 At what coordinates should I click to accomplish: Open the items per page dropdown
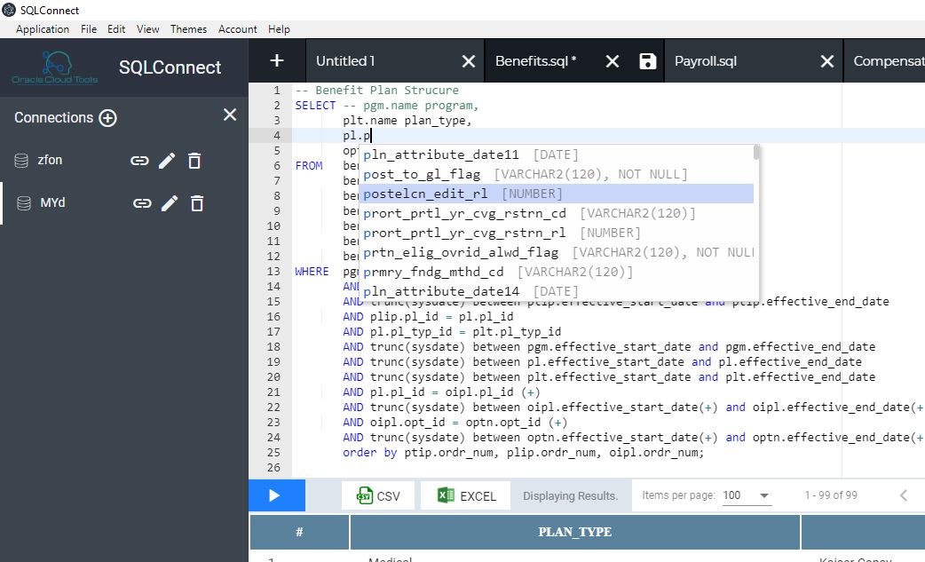[x=747, y=495]
